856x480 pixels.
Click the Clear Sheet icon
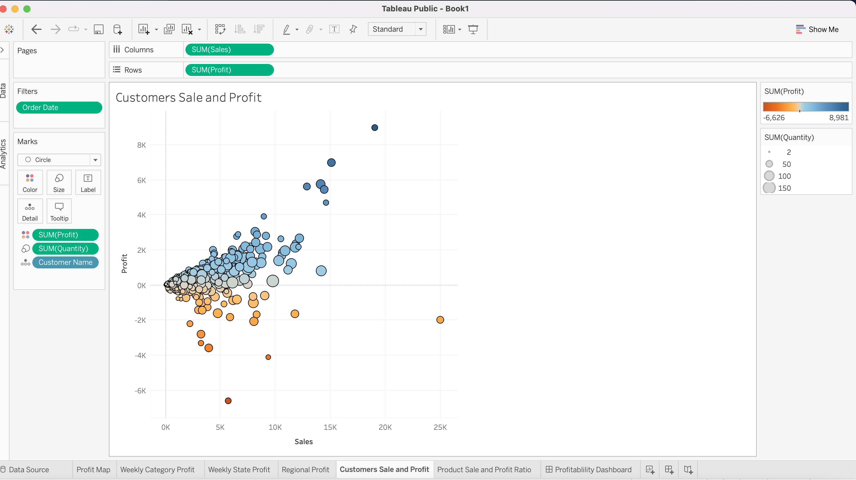187,29
